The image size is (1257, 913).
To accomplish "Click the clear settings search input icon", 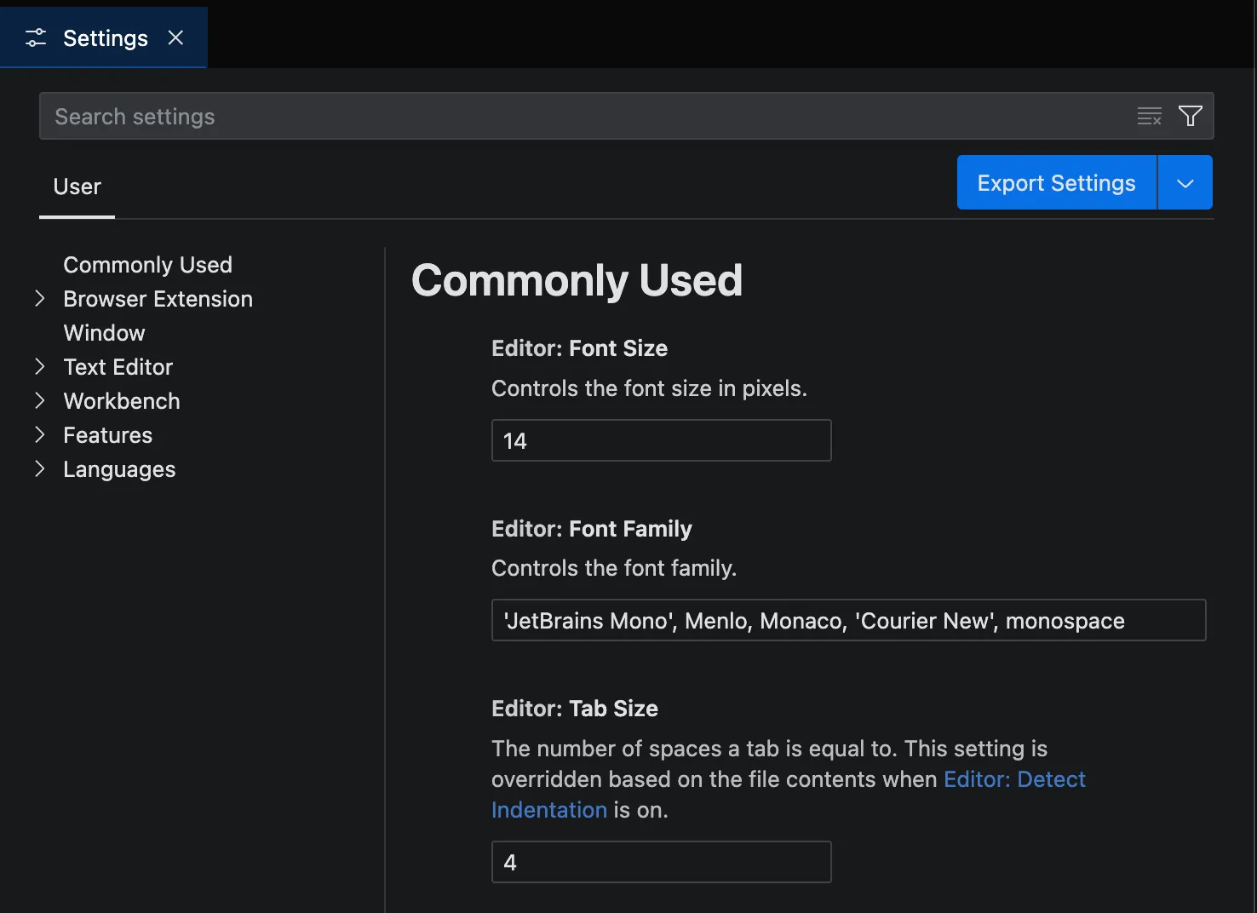I will tap(1149, 116).
